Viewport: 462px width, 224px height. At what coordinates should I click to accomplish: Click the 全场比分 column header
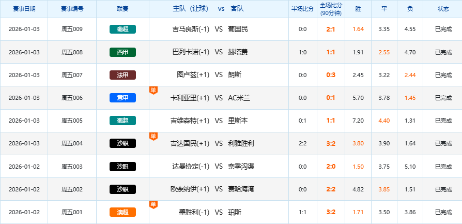pos(331,9)
